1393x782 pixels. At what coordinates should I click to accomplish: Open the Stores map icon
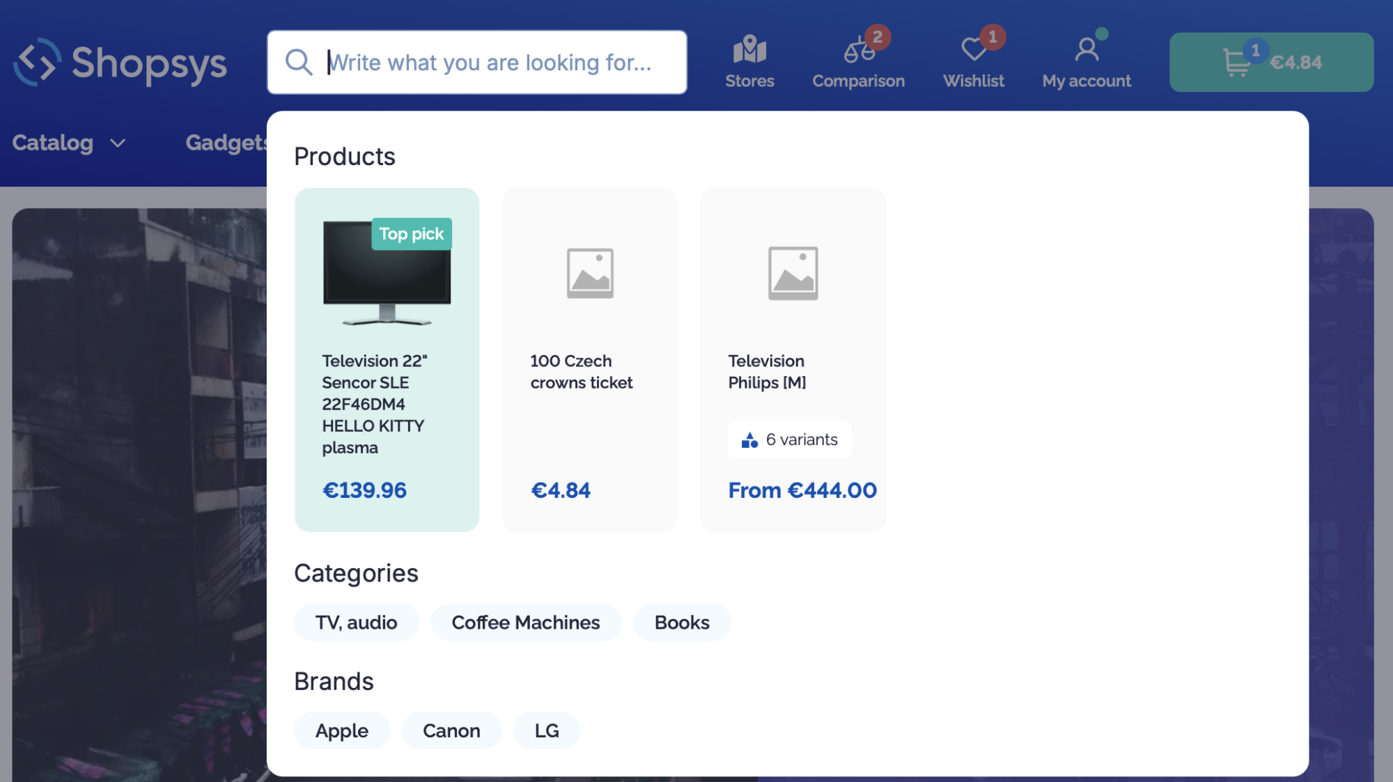point(749,50)
